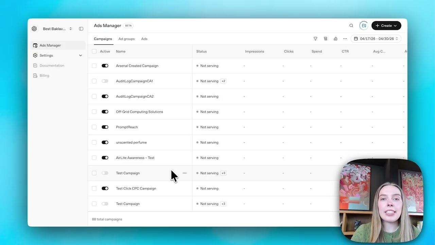
Task: Disable Off-Grid Computing Solutions switch
Action: click(105, 112)
